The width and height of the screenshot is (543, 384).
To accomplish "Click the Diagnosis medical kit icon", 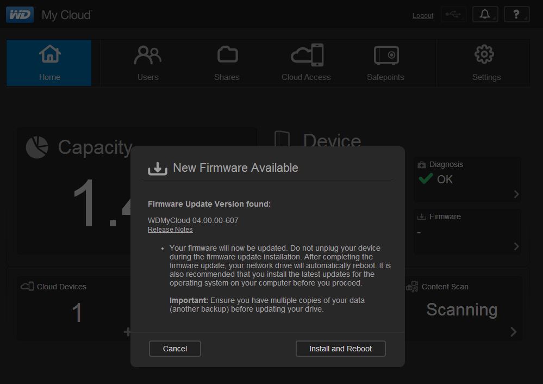I will pyautogui.click(x=421, y=165).
